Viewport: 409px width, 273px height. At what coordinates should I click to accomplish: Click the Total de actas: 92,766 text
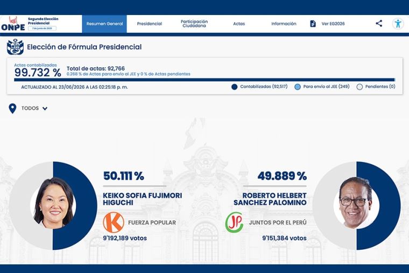pos(96,68)
